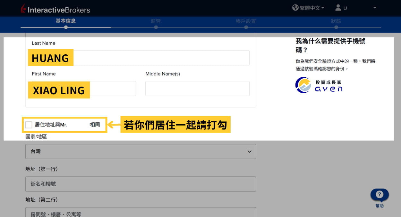Go to the 狀態 step
Image resolution: width=401 pixels, height=217 pixels.
click(x=336, y=21)
